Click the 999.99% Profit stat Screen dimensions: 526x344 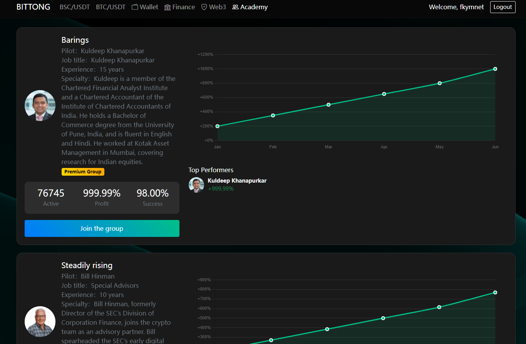102,197
